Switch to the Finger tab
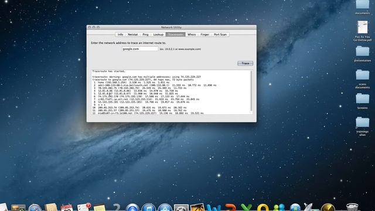Image resolution: width=375 pixels, height=211 pixels. tap(204, 35)
